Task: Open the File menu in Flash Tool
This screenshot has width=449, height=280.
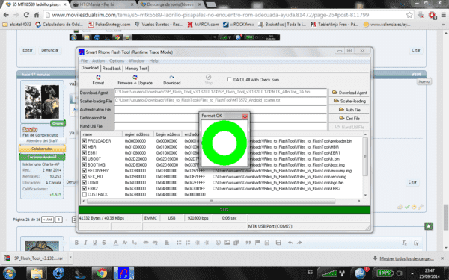Action: click(x=84, y=61)
